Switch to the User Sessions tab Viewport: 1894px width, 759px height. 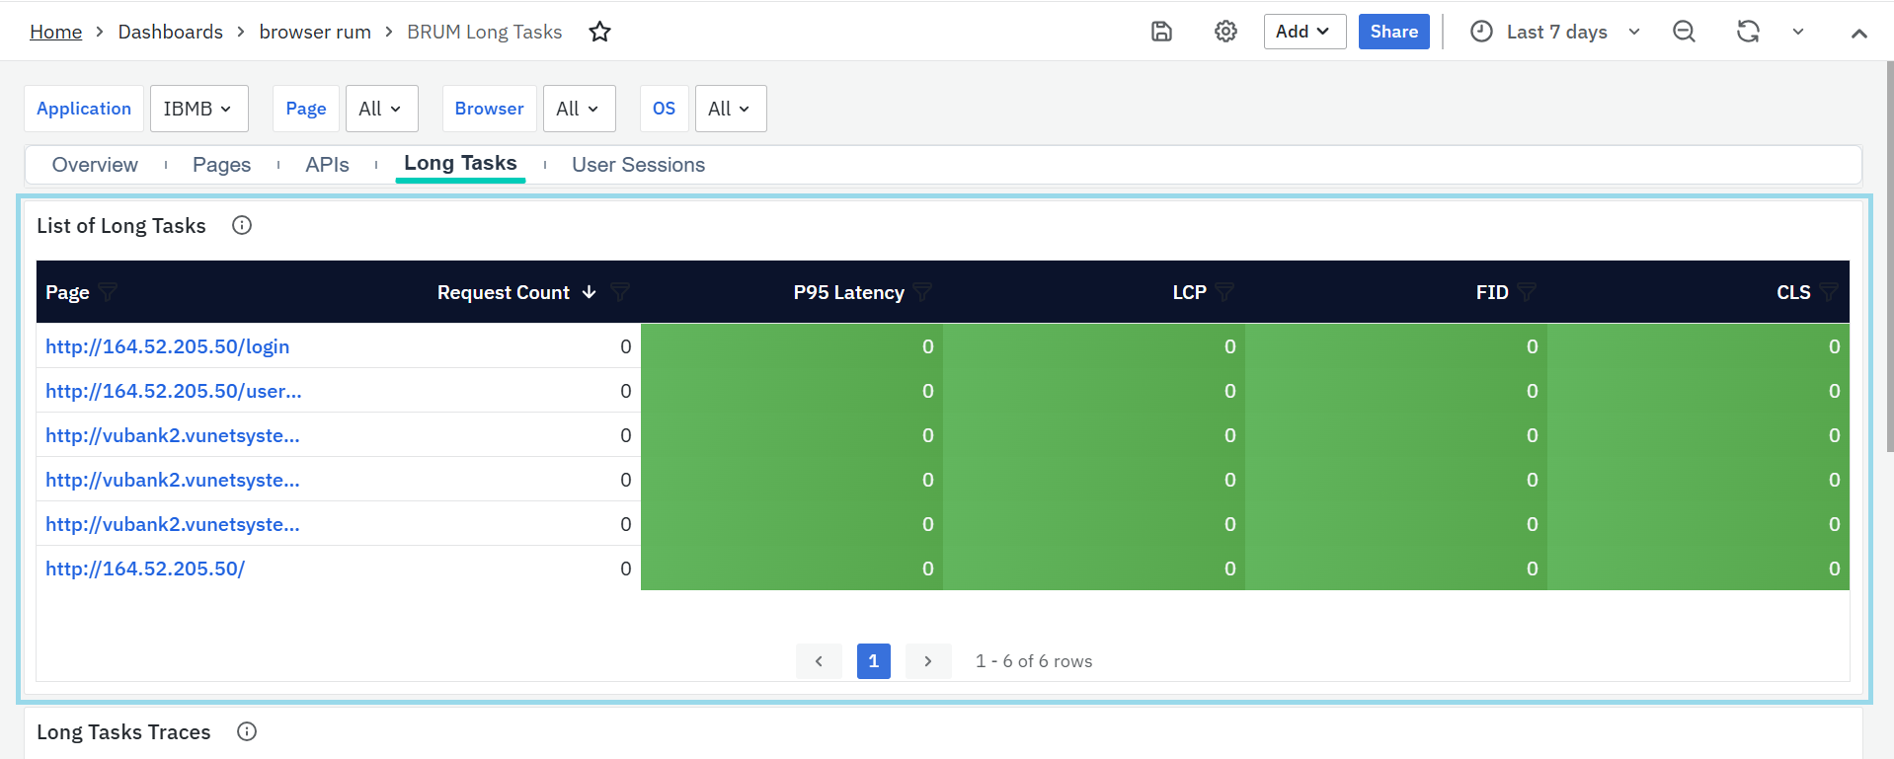point(638,165)
